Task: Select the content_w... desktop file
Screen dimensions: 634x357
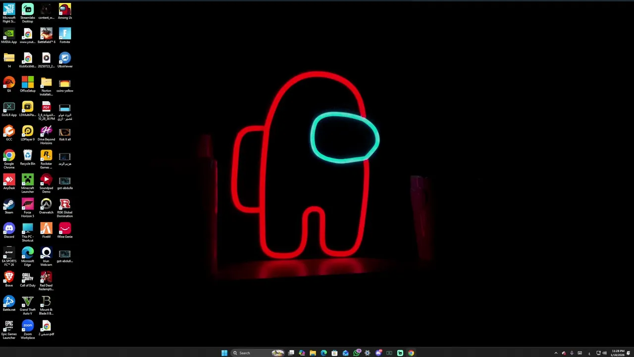Action: 46,11
